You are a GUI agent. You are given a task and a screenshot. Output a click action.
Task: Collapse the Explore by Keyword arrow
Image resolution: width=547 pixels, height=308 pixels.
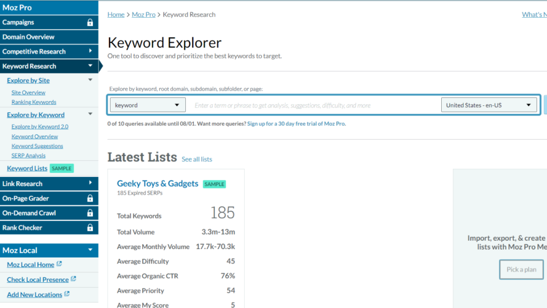click(x=90, y=114)
